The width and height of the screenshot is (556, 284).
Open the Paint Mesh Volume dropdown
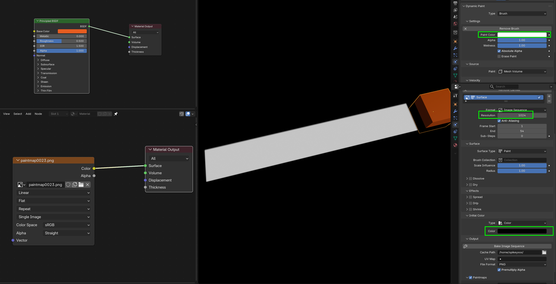click(521, 71)
